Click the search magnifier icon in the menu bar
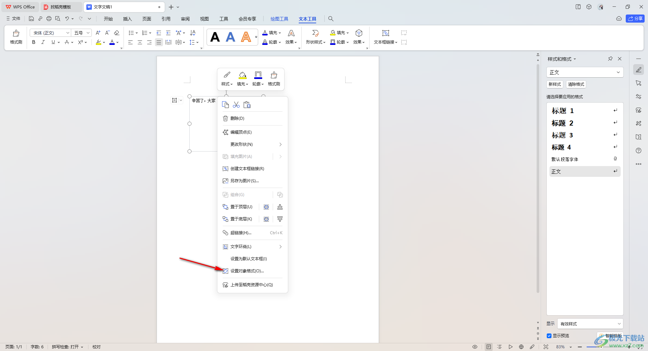 [331, 19]
